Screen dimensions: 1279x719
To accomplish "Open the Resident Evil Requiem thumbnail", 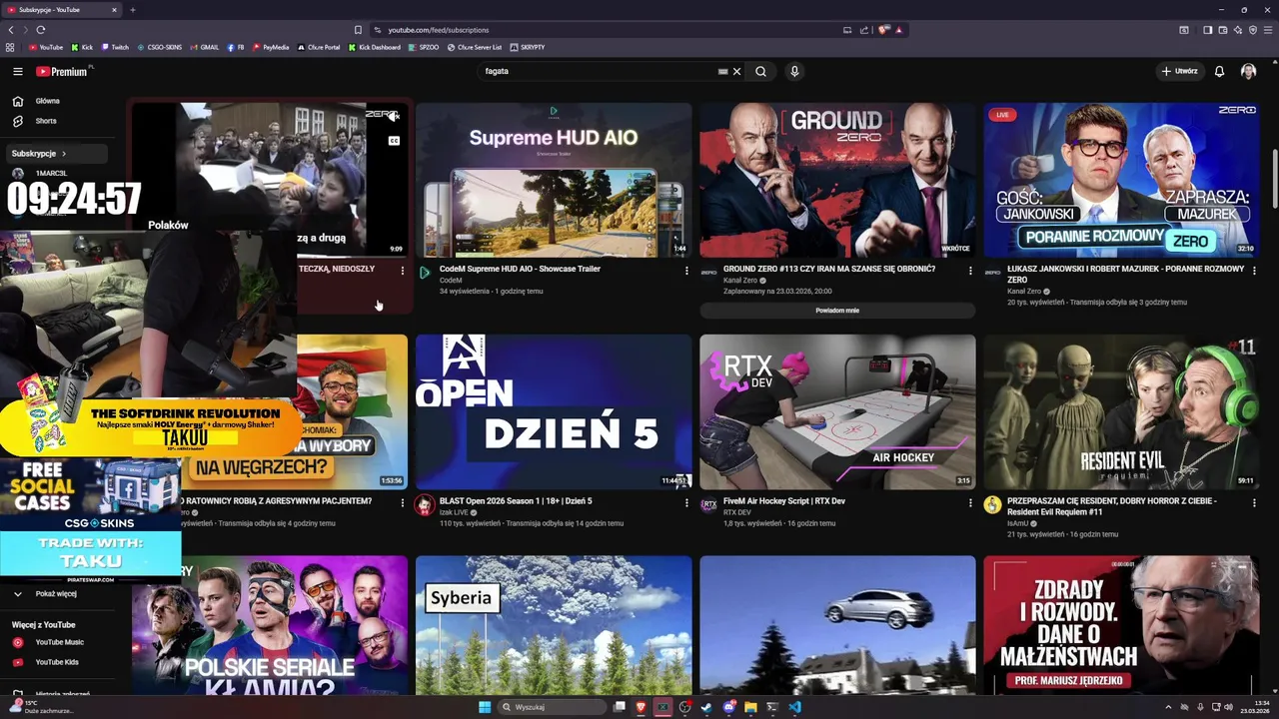I will 1121,411.
